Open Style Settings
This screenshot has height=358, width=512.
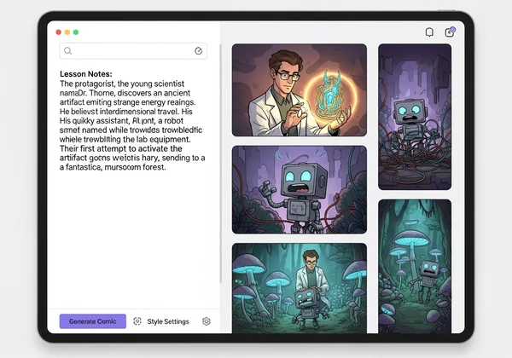[x=168, y=321]
